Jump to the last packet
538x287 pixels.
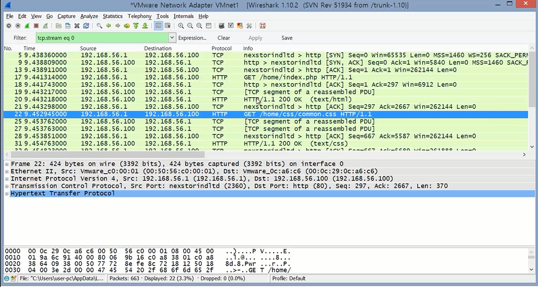pos(145,26)
